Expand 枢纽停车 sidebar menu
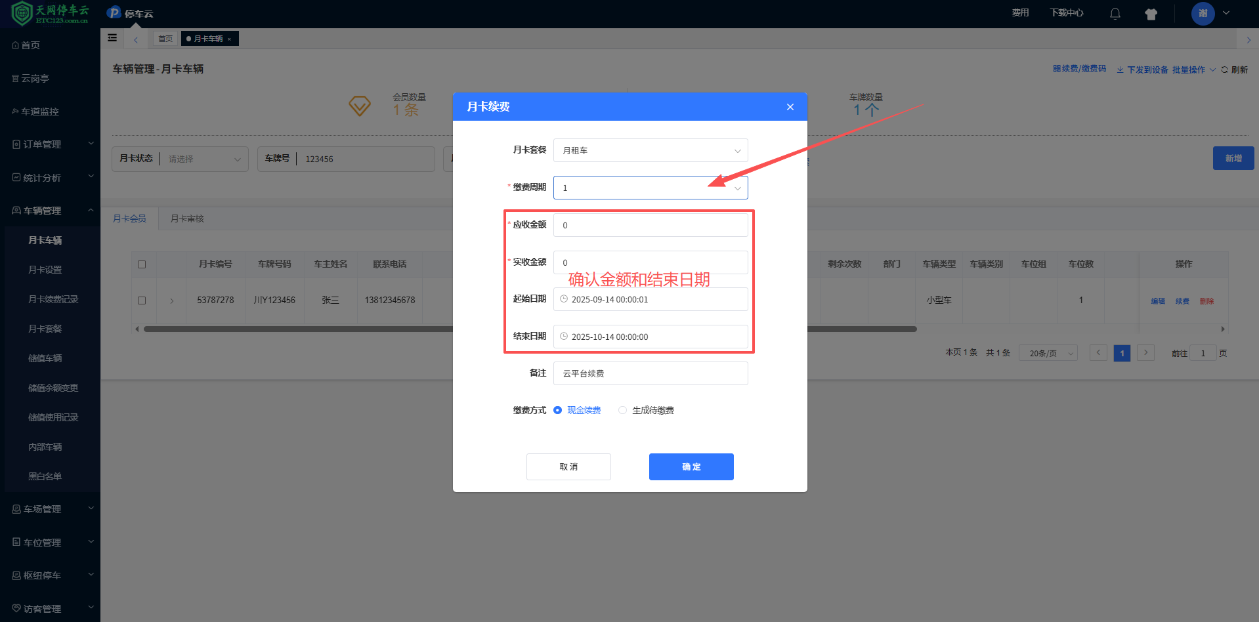Screen dimensions: 1259x622 click(50, 575)
